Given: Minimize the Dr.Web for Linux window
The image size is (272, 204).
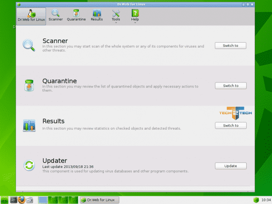Looking at the screenshot, I should coord(243,5).
